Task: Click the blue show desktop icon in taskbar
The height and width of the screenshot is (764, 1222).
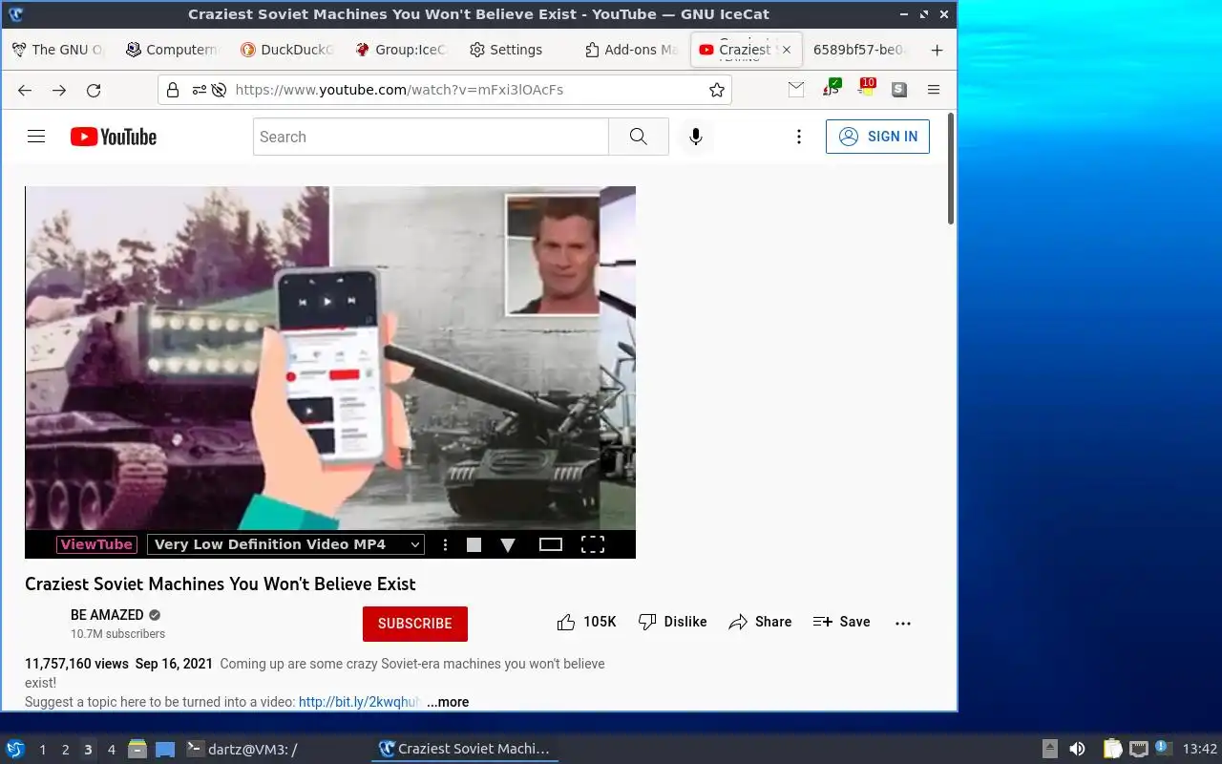Action: click(x=165, y=749)
